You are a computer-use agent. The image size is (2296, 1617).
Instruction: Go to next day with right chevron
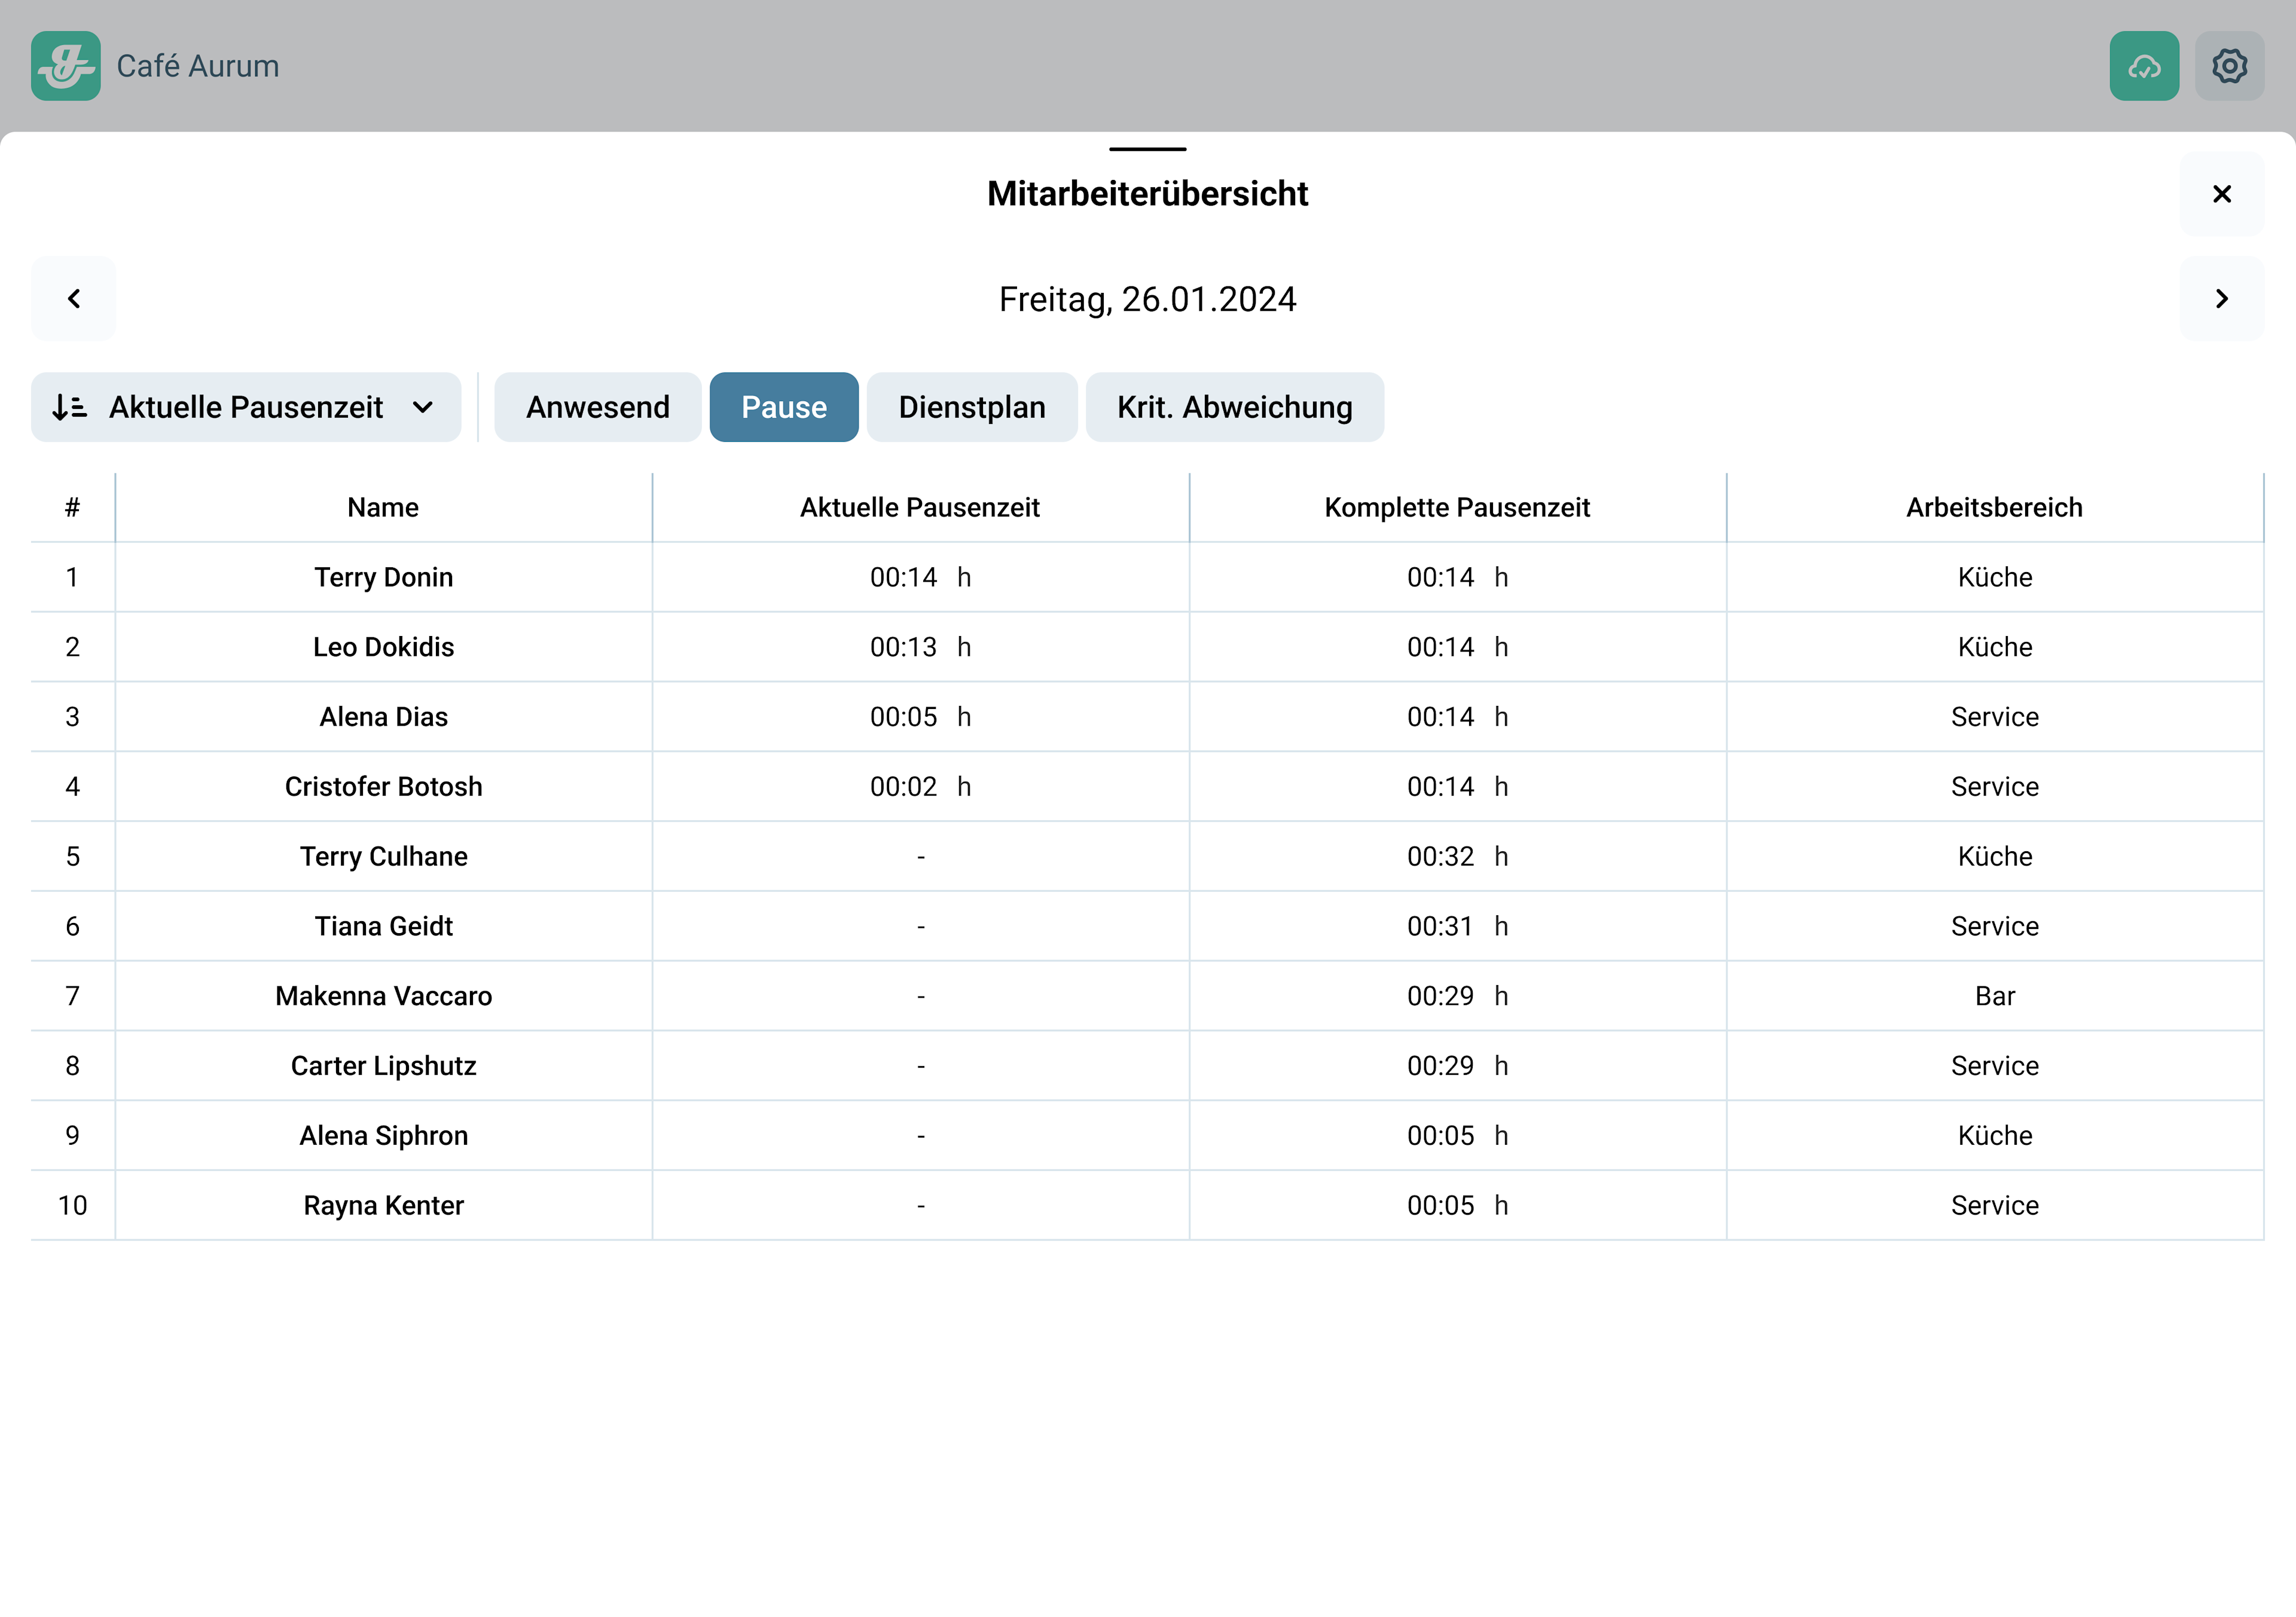(x=2221, y=299)
